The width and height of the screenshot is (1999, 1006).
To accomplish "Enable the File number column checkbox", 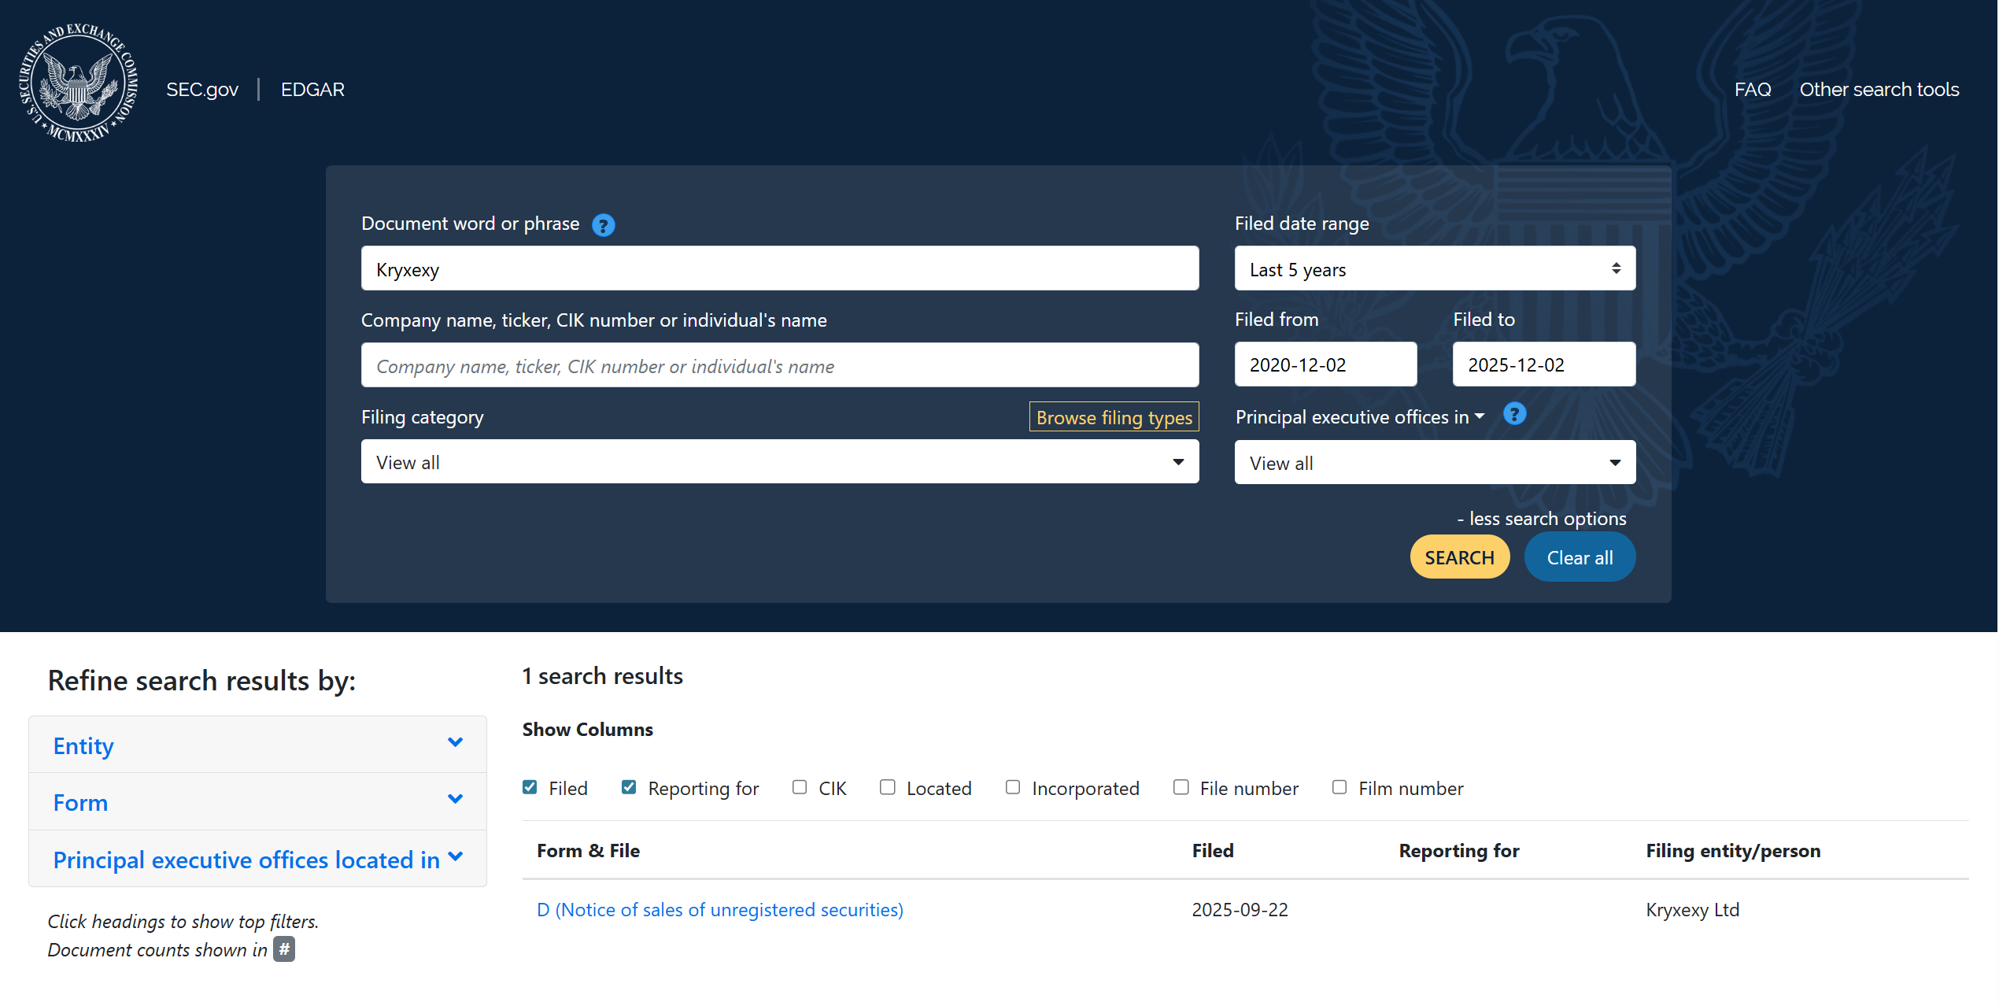I will 1181,787.
